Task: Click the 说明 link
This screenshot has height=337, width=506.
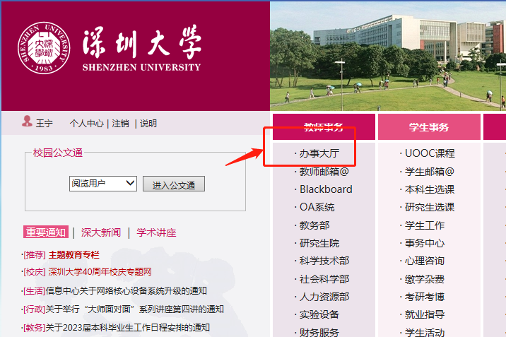Action: pos(148,123)
